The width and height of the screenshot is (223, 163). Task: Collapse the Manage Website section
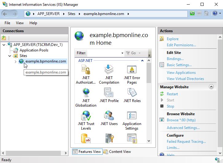(211, 87)
